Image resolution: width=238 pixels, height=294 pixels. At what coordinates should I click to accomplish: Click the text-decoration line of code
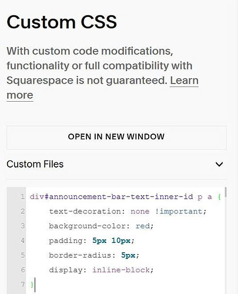(128, 212)
